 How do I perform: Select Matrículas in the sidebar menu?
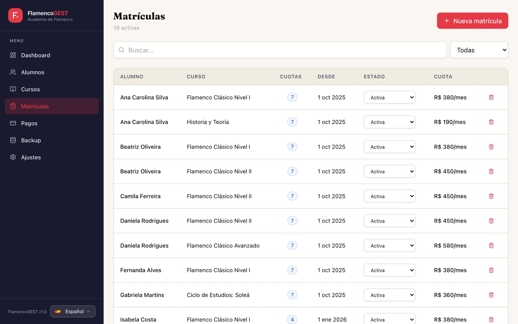click(52, 106)
